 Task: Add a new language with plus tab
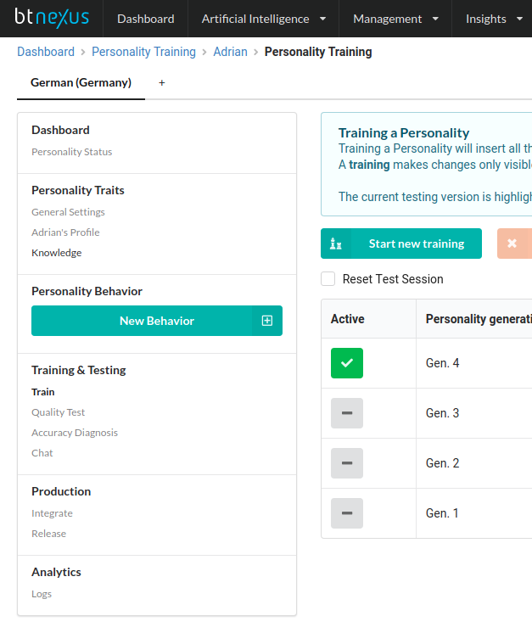pyautogui.click(x=162, y=83)
